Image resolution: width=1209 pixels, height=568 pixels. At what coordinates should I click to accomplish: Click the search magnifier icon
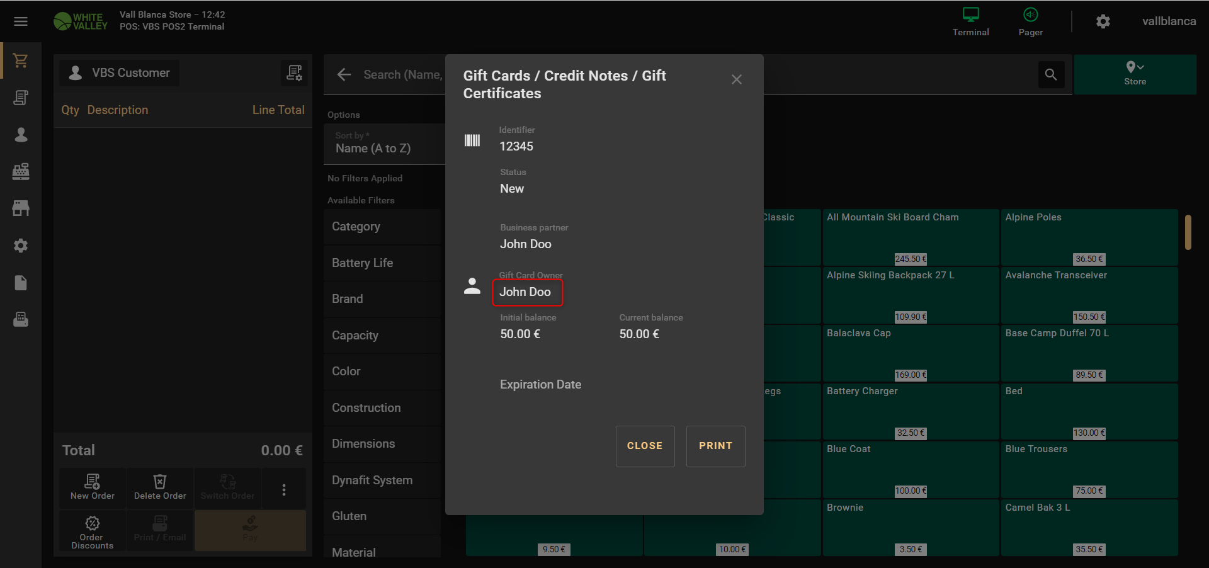click(1051, 75)
